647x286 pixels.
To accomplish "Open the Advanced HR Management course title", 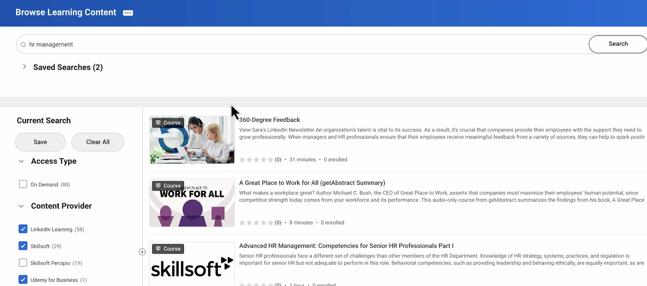I will (x=346, y=246).
